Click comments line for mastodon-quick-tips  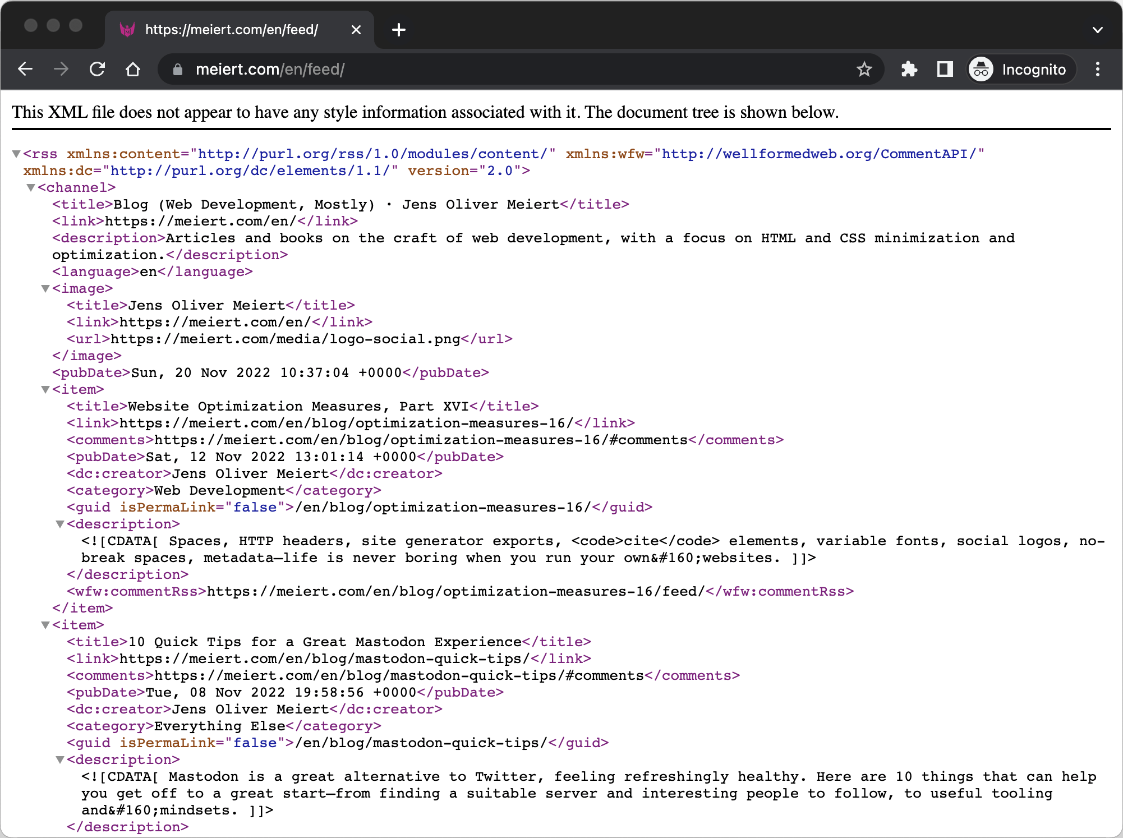(x=403, y=675)
